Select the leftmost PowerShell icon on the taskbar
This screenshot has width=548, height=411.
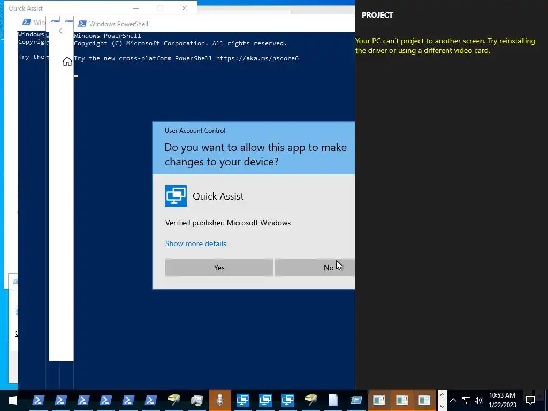point(39,400)
